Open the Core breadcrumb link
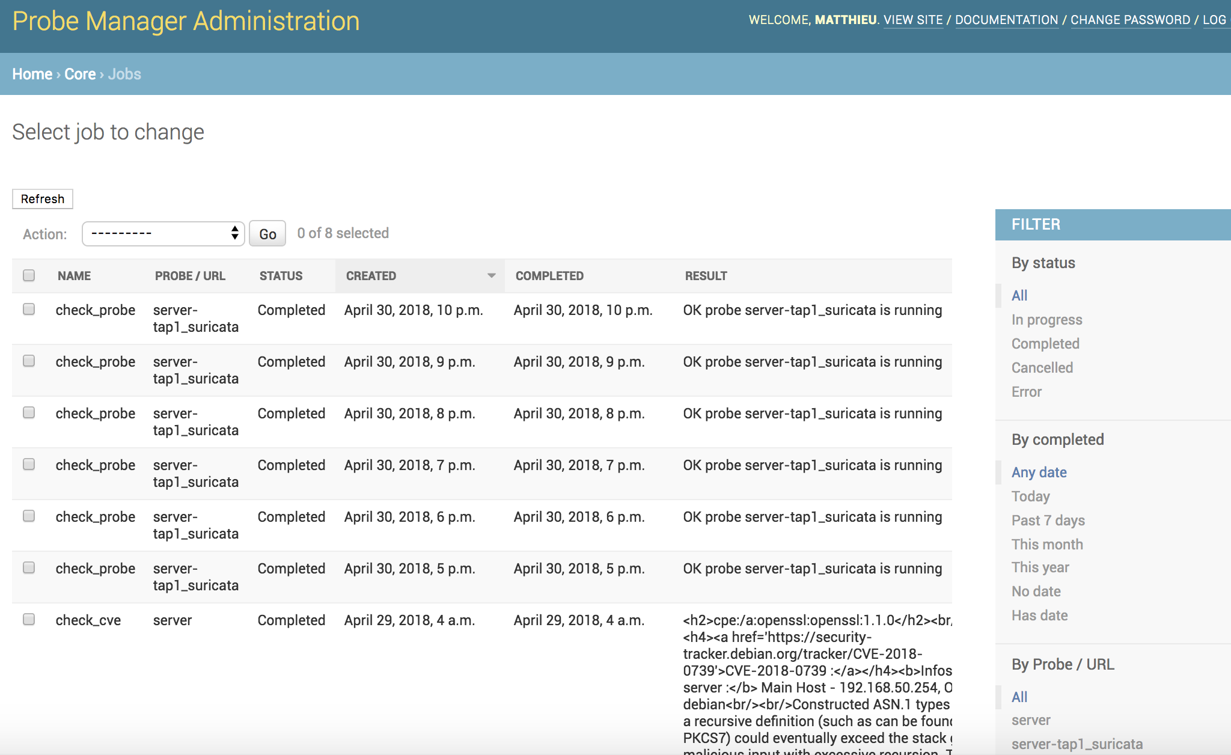1231x755 pixels. [x=80, y=74]
